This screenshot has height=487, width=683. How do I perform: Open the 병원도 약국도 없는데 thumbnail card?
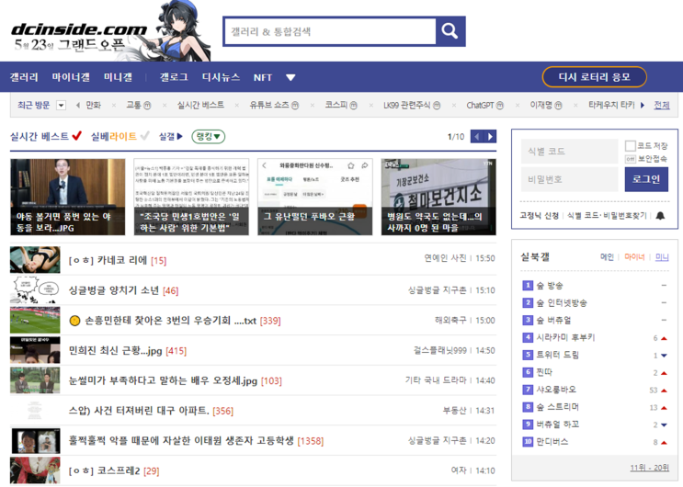(x=438, y=197)
